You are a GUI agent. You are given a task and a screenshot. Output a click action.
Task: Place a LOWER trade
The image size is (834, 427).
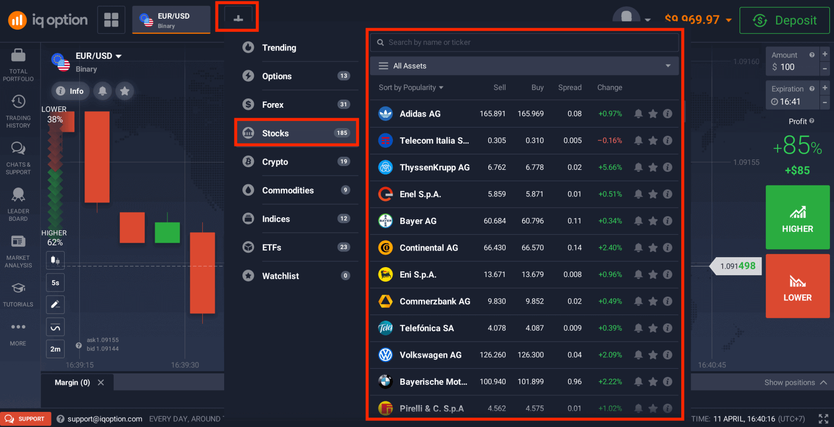pyautogui.click(x=798, y=286)
